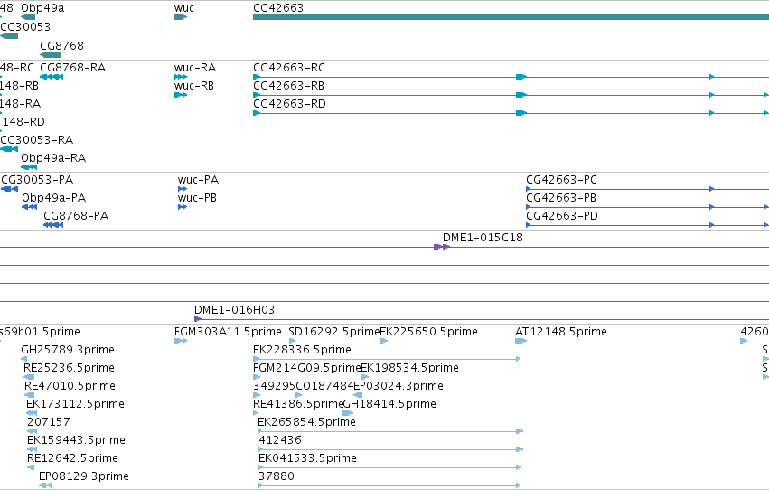Click the EK228336.5prime EST label
The image size is (769, 490).
coord(302,350)
